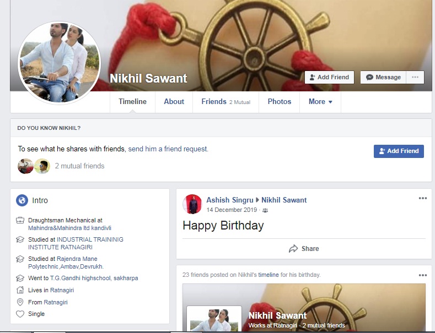Click the heart icon beside Single
Viewport: 435px width, 333px height.
(20, 314)
